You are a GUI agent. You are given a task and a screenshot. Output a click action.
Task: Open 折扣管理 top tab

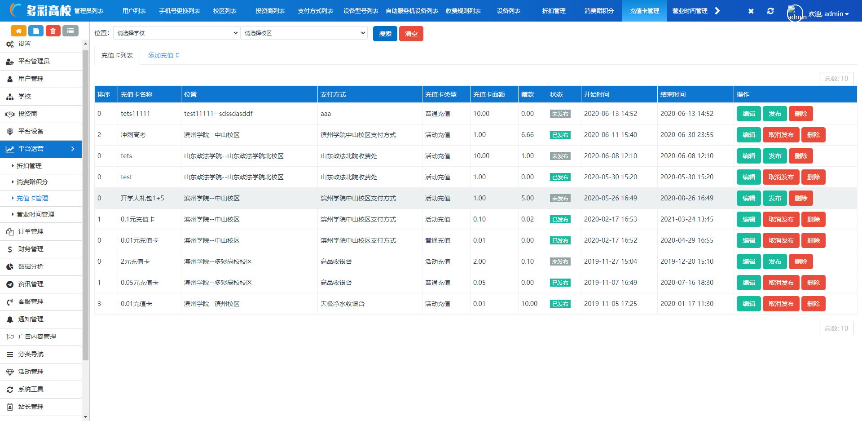pos(554,11)
